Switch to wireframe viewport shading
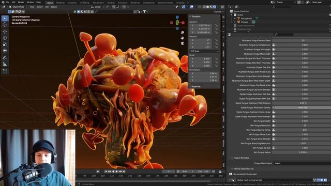 coord(204,7)
